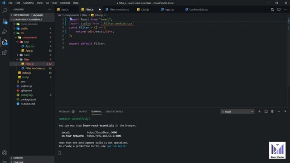Open the Selection menu
This screenshot has height=163, width=290.
tap(29, 3)
